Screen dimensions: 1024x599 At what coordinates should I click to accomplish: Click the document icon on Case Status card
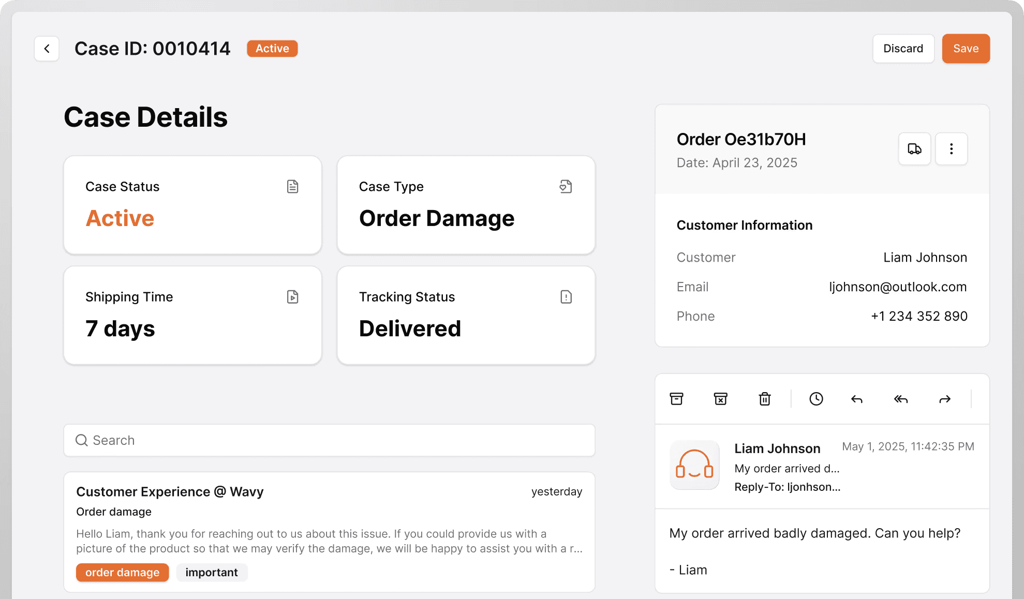293,187
